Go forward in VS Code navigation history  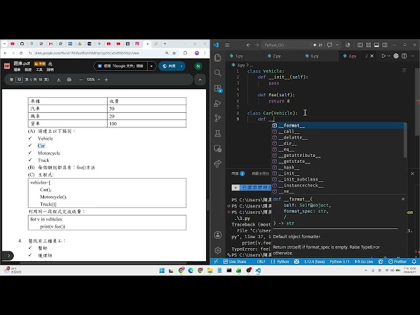(x=257, y=45)
